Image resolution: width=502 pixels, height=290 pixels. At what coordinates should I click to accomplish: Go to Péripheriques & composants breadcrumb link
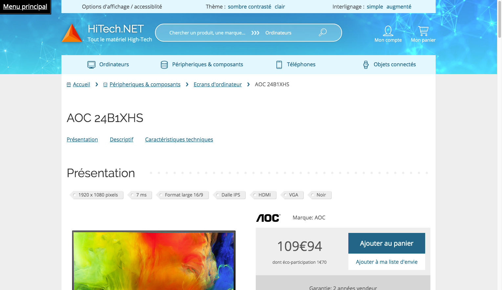point(145,84)
